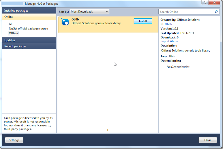Screen dimensions: 223x149
Task: Click the Oblib package icon
Action: click(x=65, y=22)
